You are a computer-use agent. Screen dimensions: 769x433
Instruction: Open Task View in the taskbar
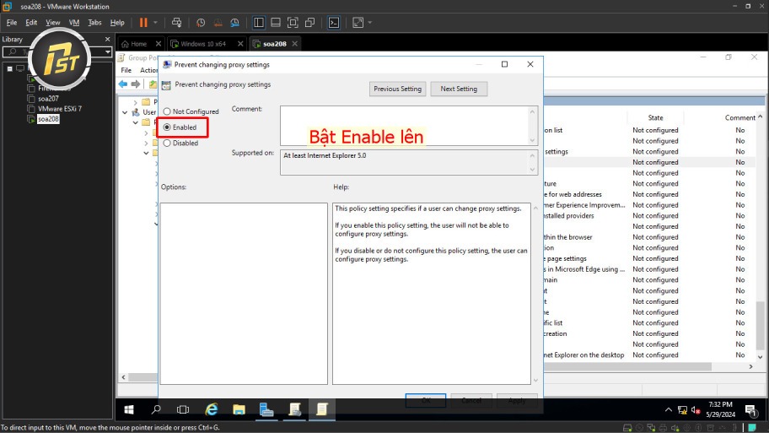[183, 409]
